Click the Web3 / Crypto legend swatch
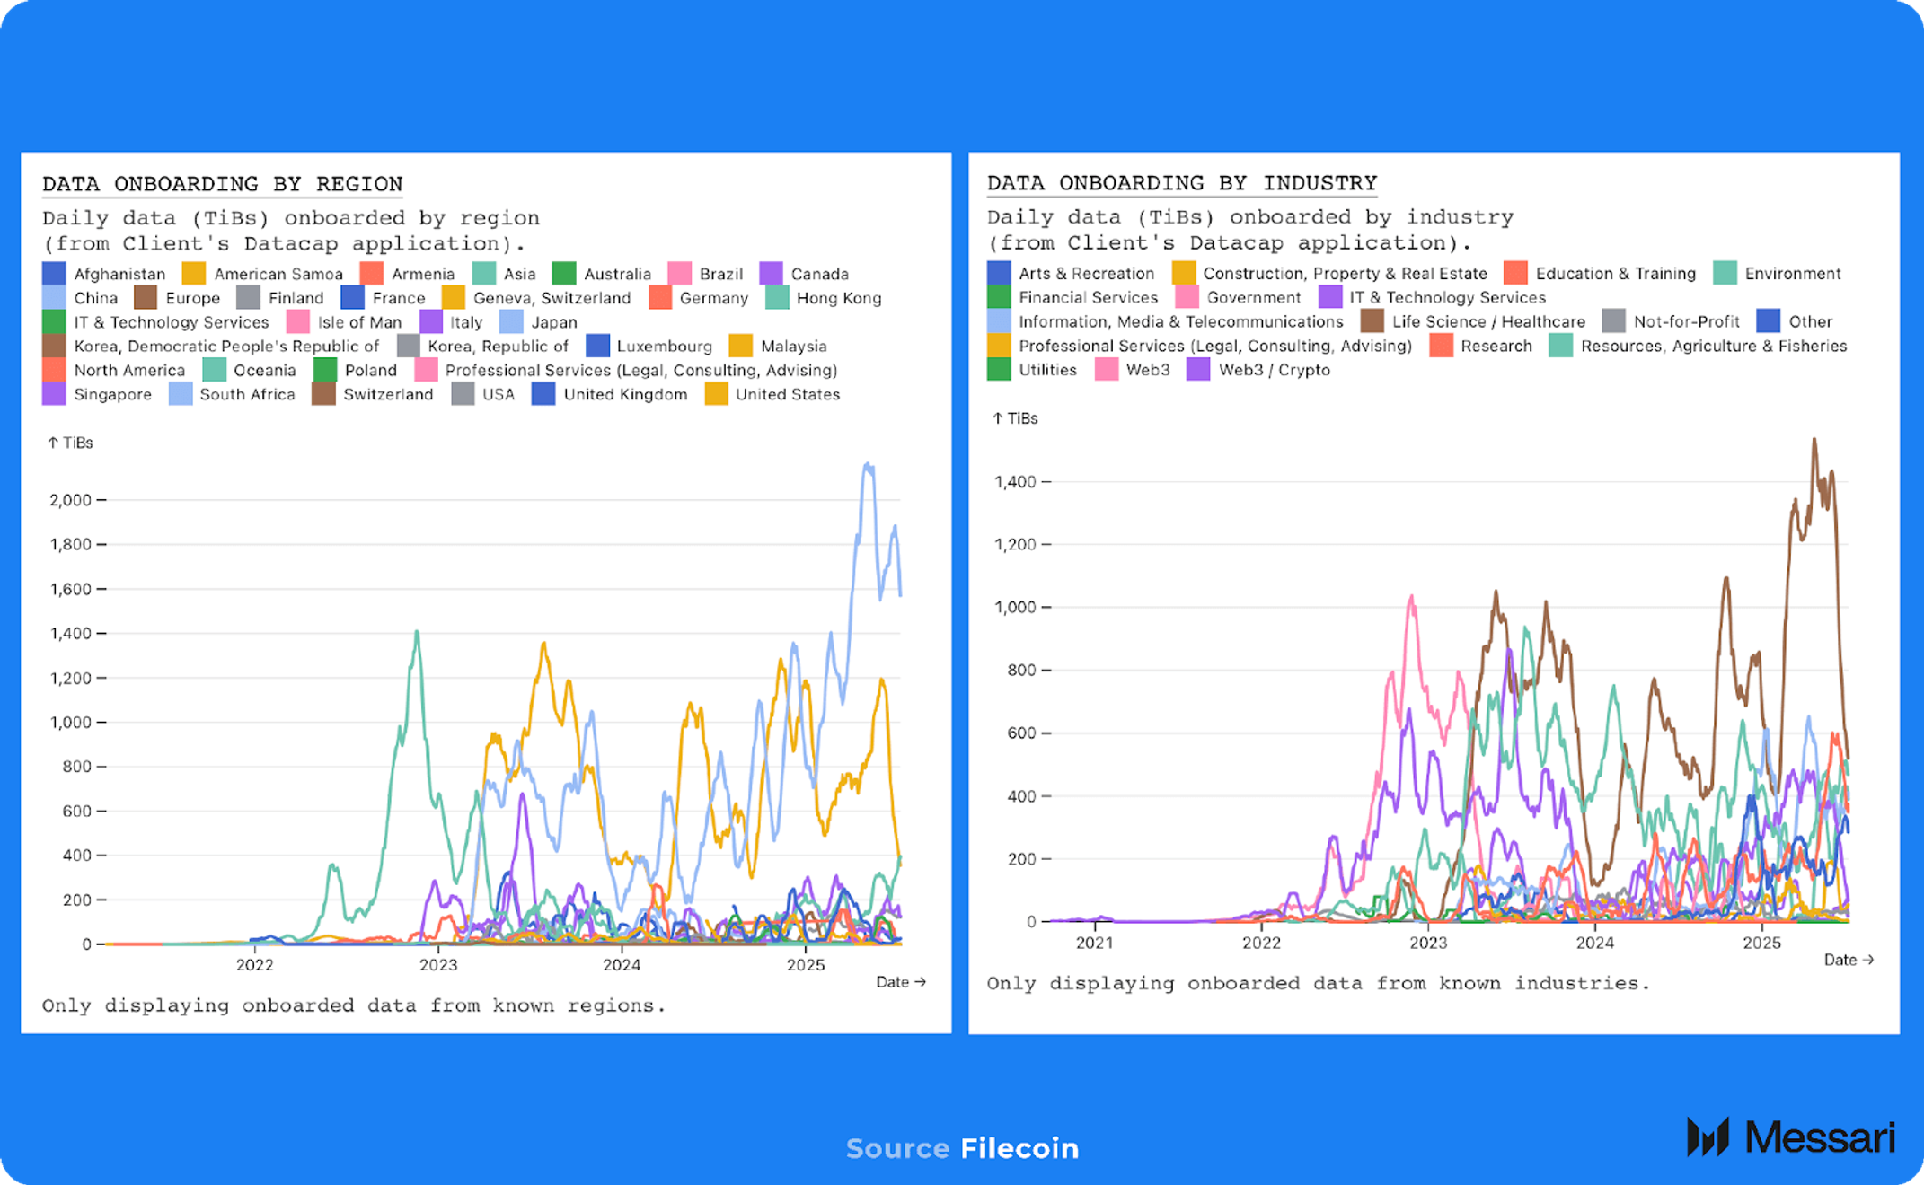The width and height of the screenshot is (1924, 1185). (1197, 370)
